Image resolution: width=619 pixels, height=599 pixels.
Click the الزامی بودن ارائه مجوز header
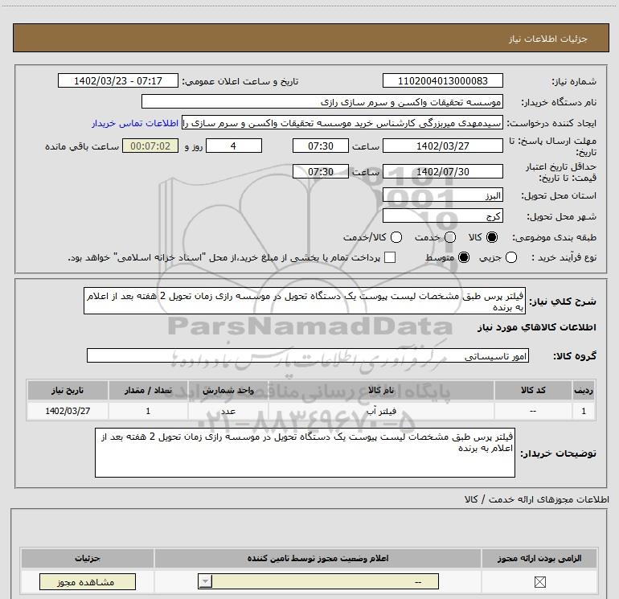coord(539,558)
